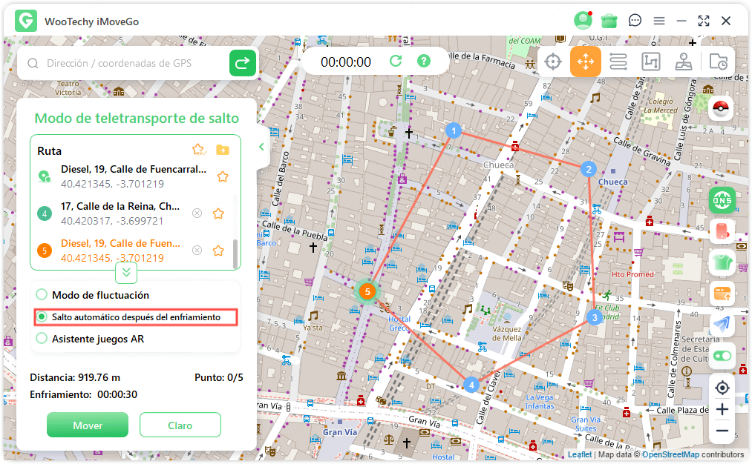Select the multi-spot route mode icon
This screenshot has width=752, height=464.
point(650,62)
